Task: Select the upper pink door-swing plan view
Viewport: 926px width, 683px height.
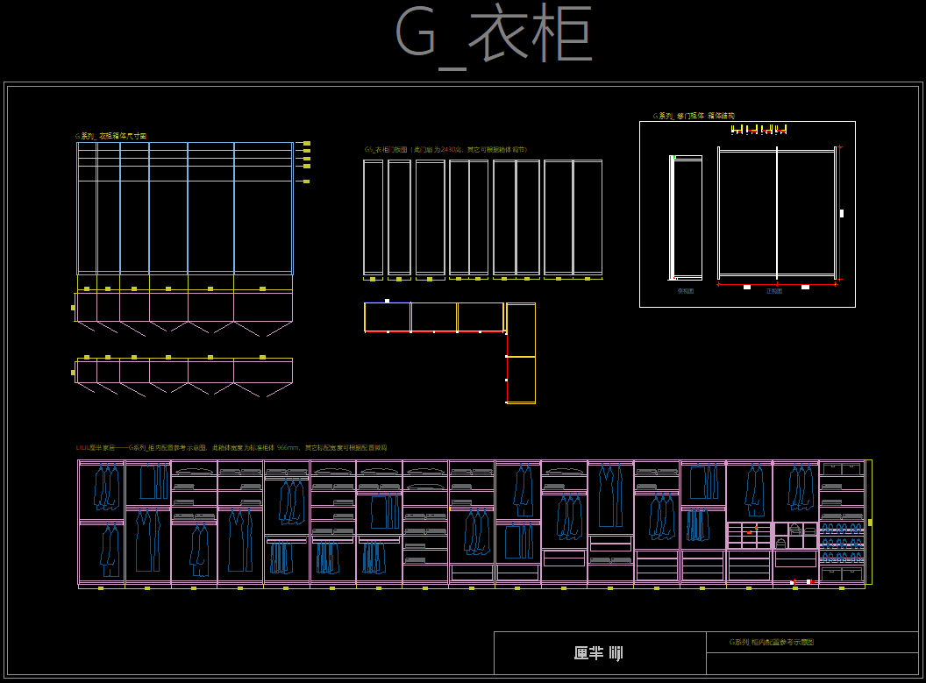Action: tap(184, 307)
